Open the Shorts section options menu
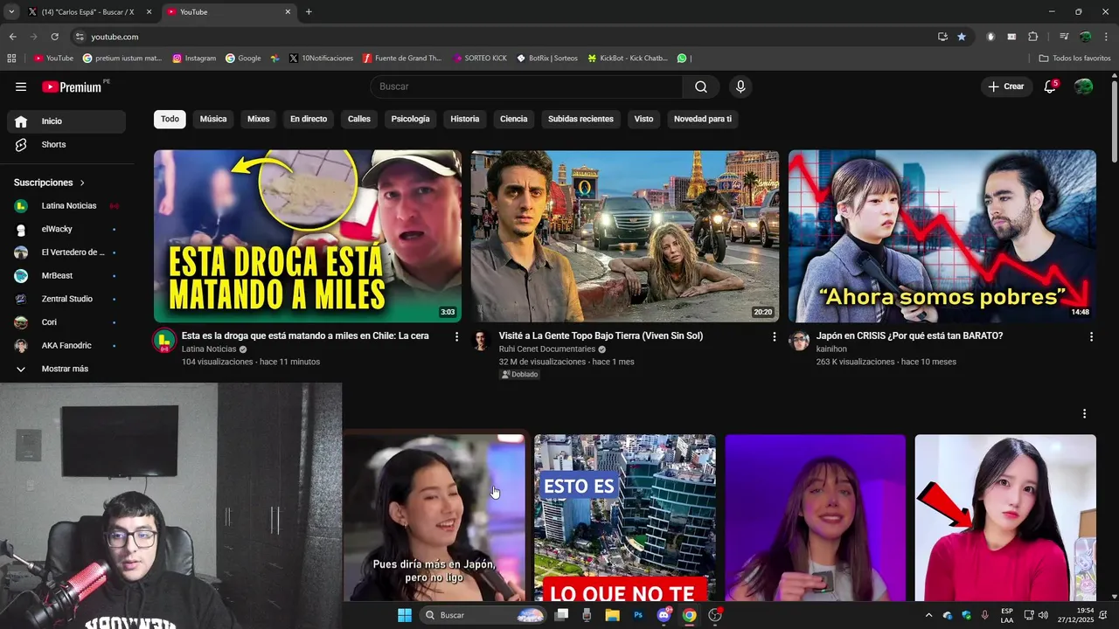Viewport: 1119px width, 629px height. tap(1085, 413)
